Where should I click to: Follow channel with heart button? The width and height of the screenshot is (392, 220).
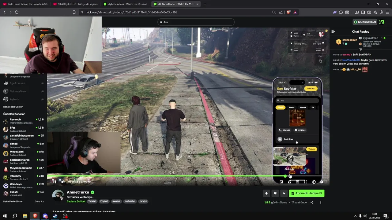[x=275, y=193]
